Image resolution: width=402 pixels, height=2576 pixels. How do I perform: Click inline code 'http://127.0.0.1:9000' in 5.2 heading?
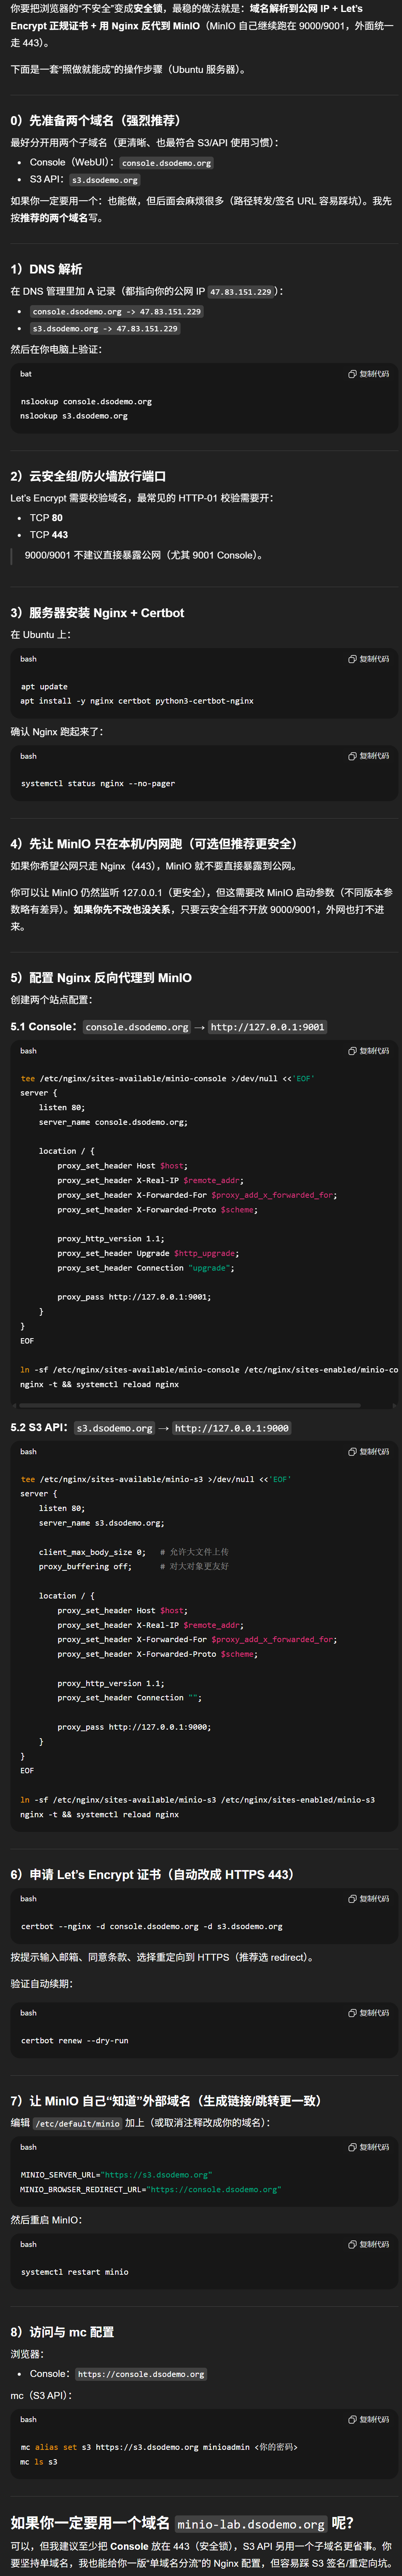click(231, 1428)
